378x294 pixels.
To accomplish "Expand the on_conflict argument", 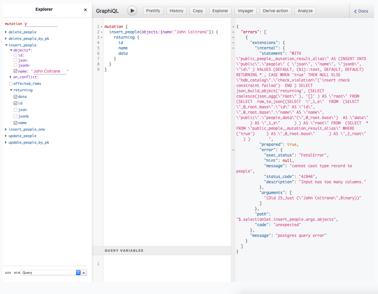I will tap(11, 77).
